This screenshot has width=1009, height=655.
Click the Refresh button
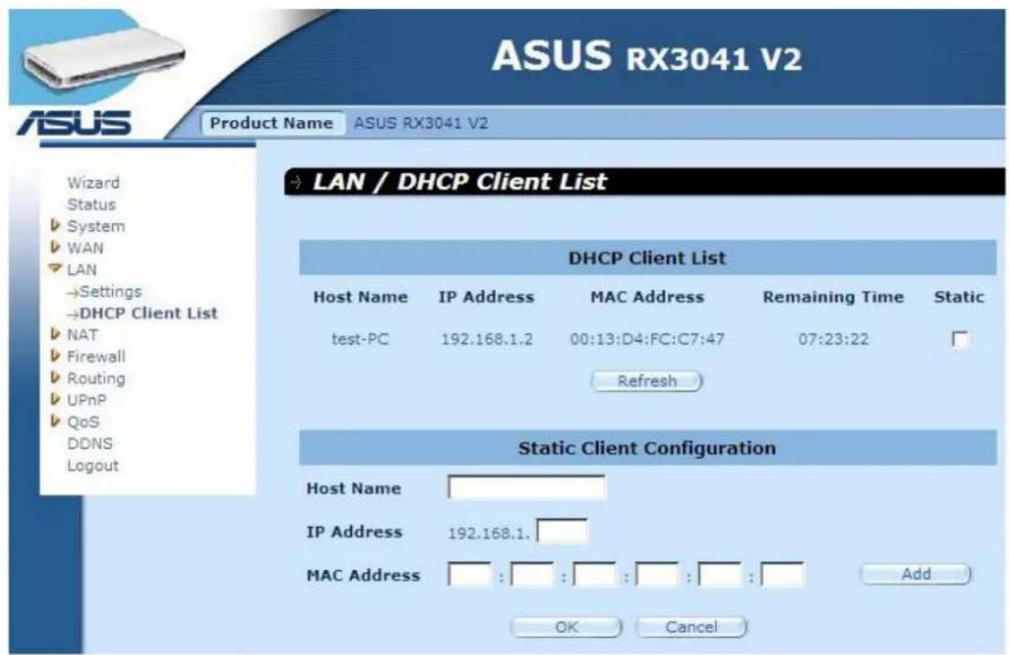647,381
